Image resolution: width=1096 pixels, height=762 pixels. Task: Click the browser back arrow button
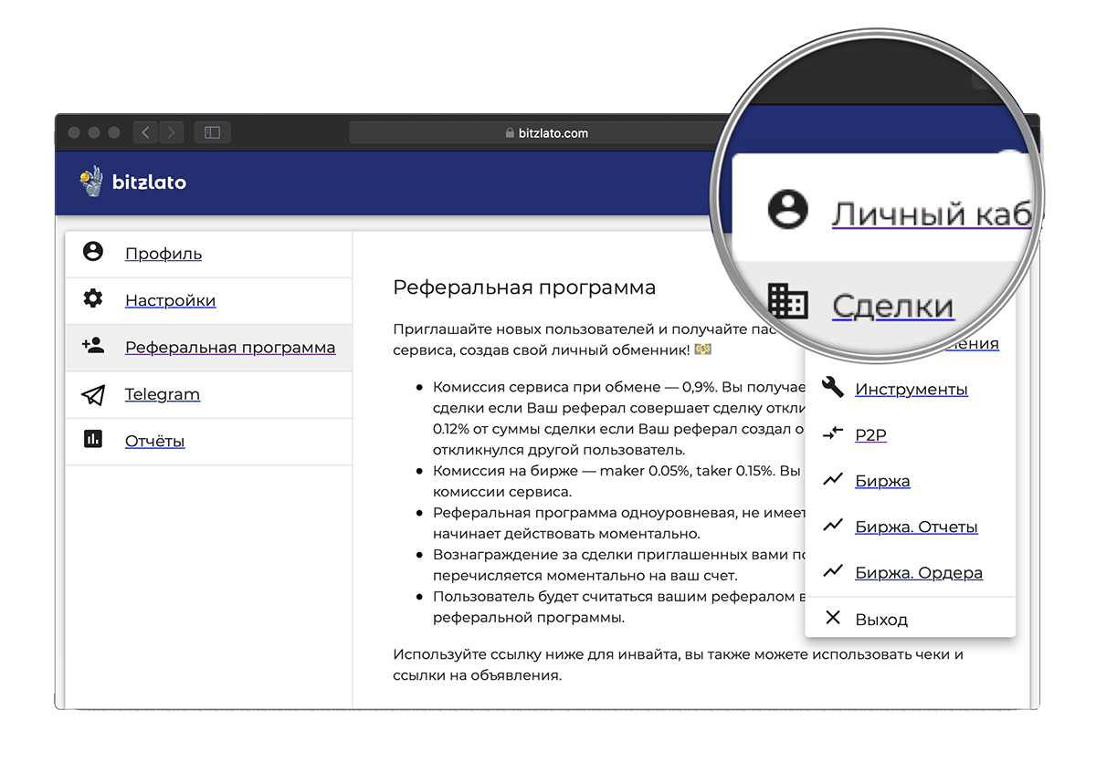coord(146,132)
